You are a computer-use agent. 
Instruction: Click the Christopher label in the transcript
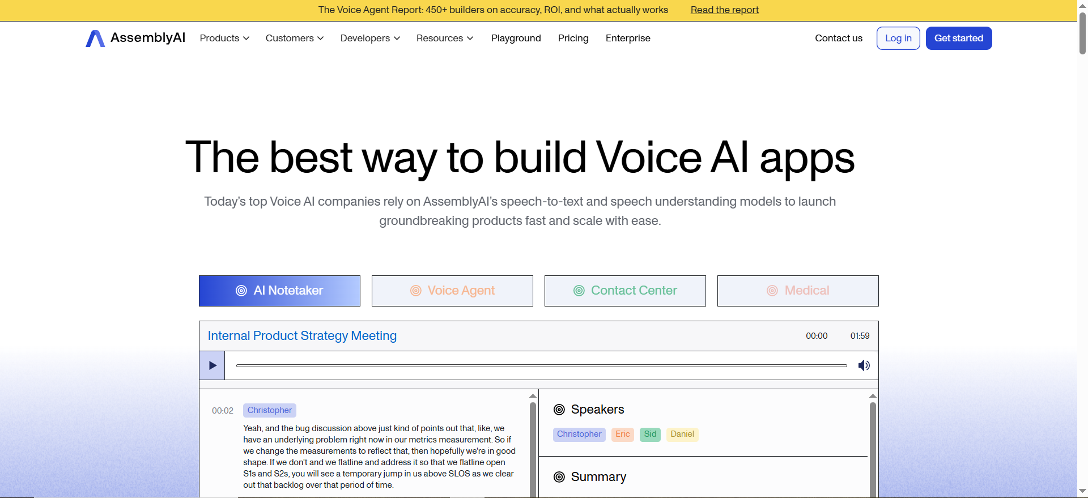[x=270, y=410]
